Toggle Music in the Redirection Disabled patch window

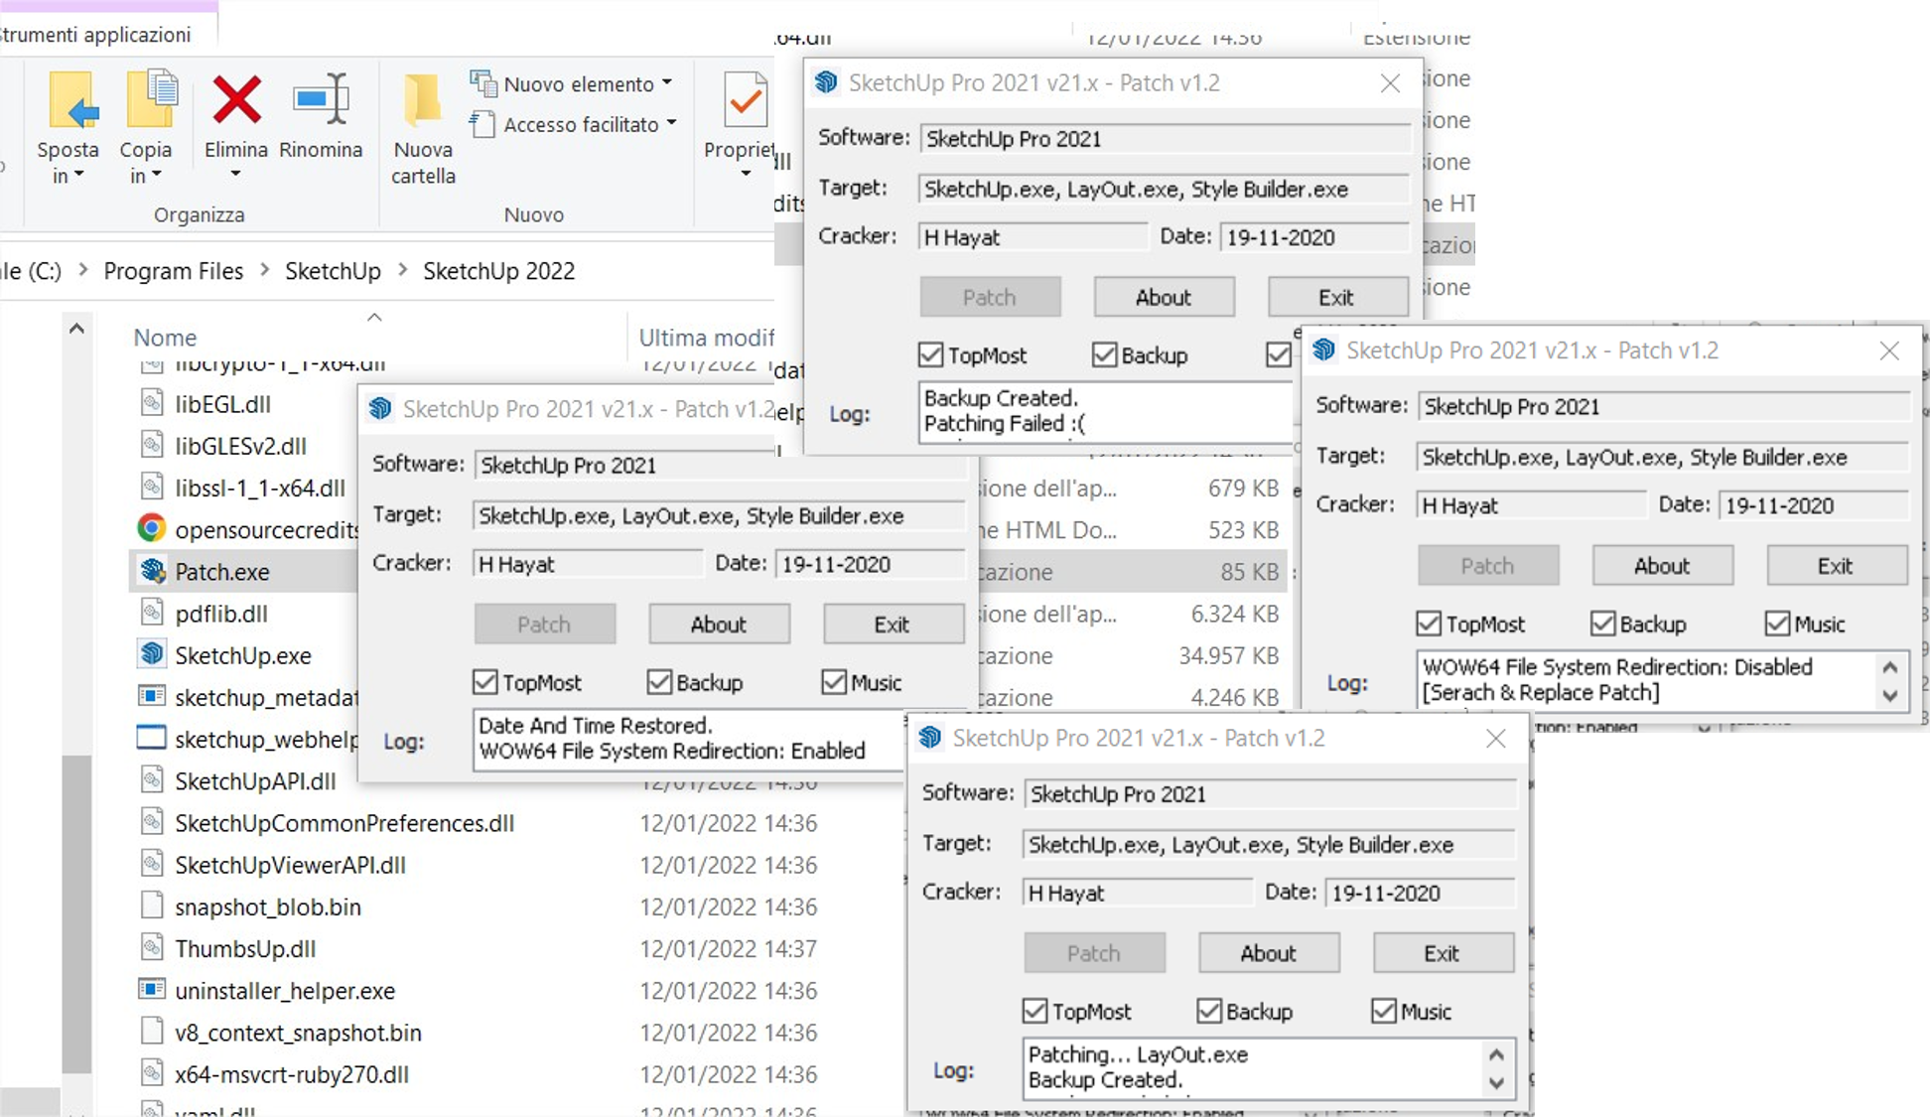click(x=1777, y=624)
